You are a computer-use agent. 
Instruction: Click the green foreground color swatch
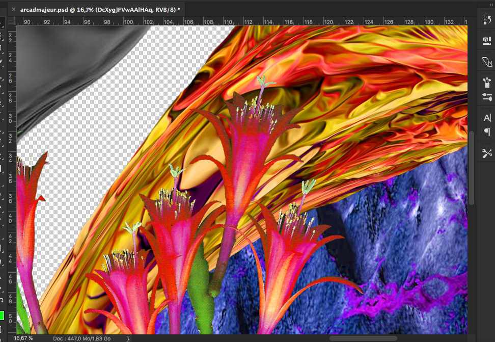point(2,316)
